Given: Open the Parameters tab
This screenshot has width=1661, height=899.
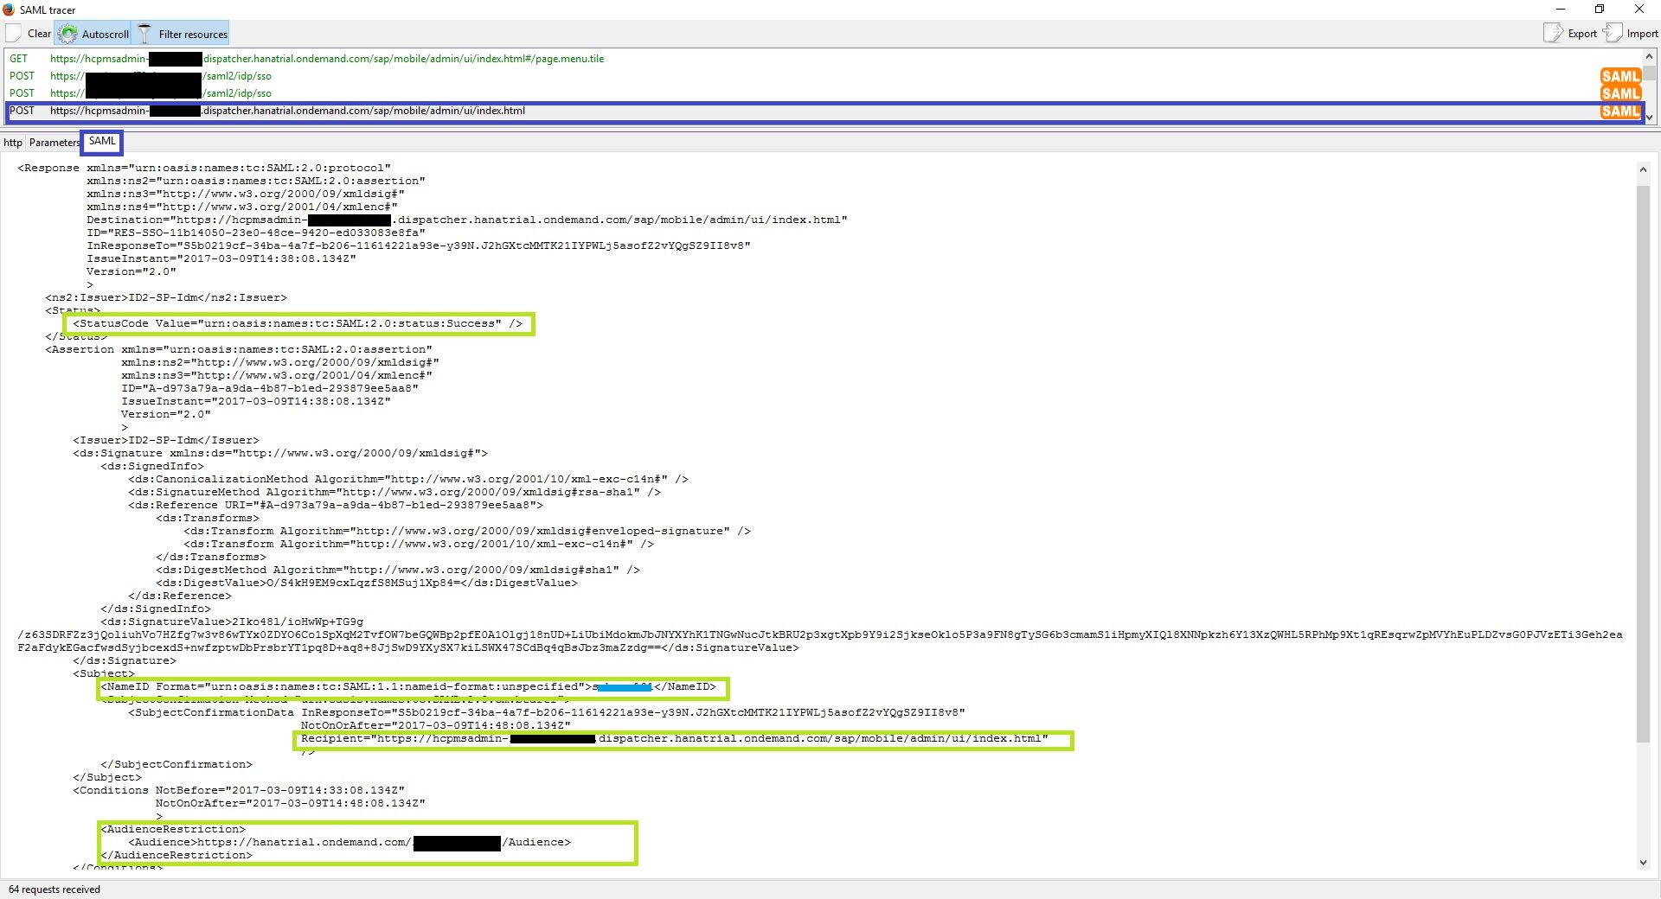Looking at the screenshot, I should click(54, 143).
